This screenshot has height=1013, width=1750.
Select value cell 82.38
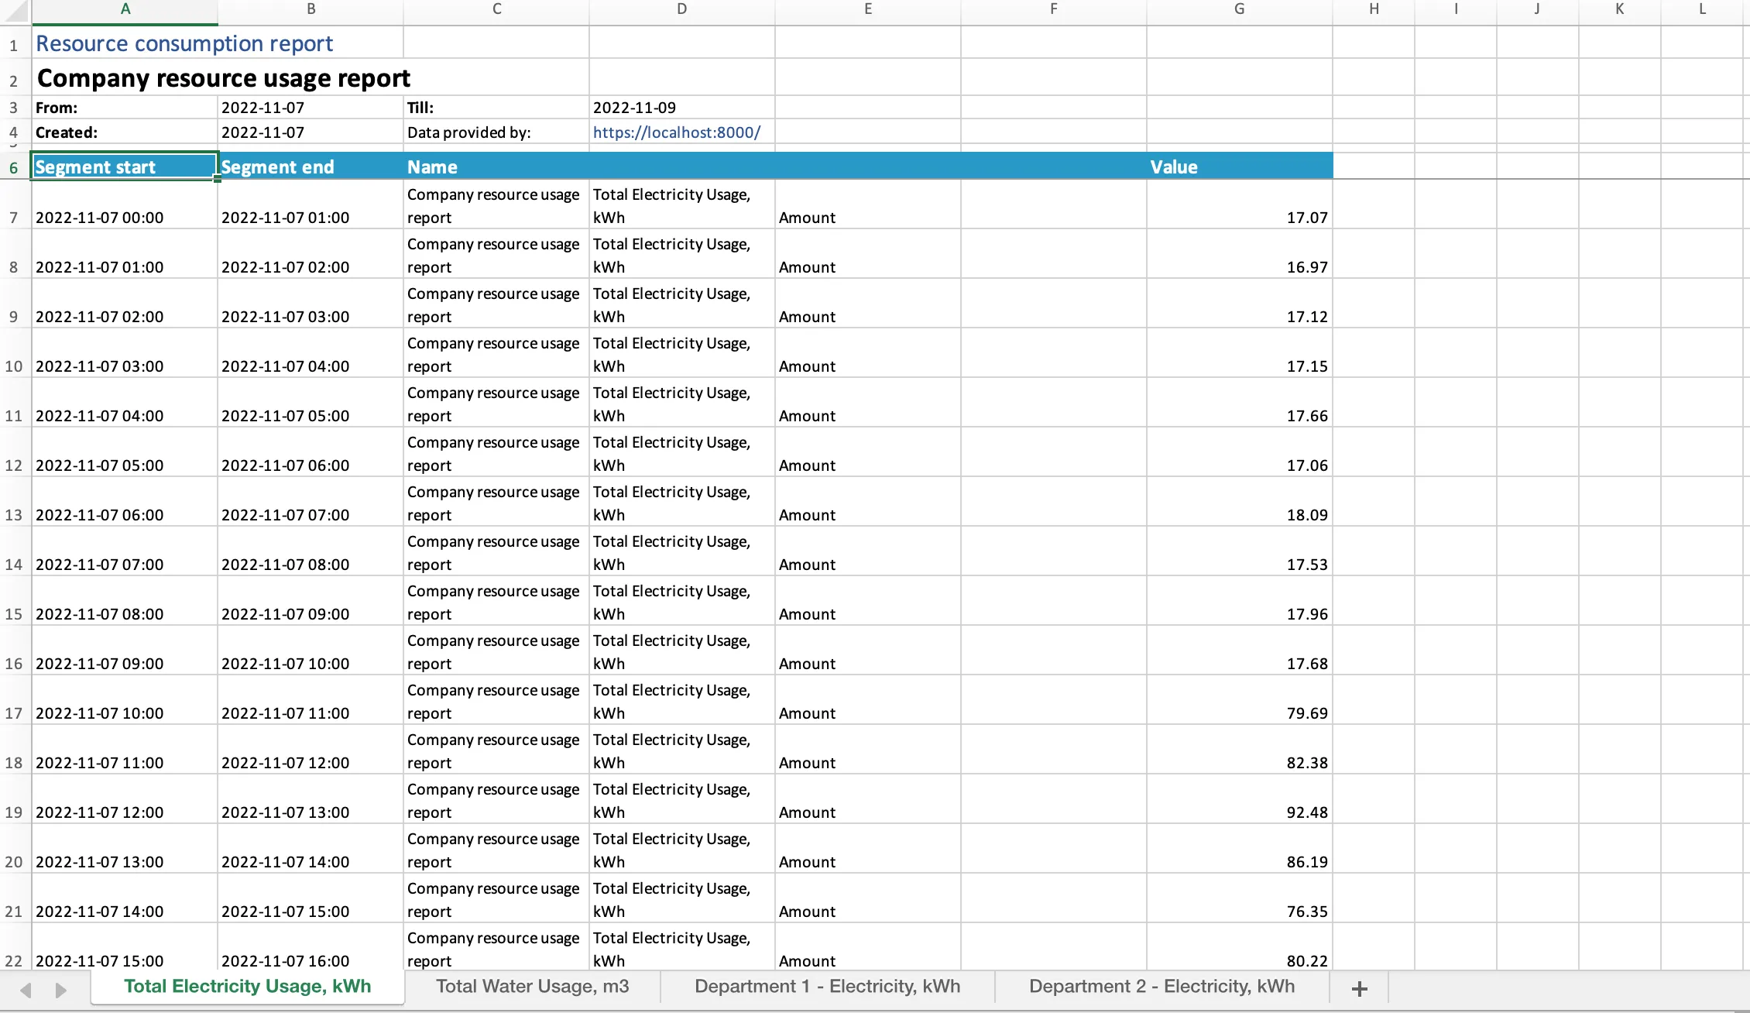coord(1240,750)
